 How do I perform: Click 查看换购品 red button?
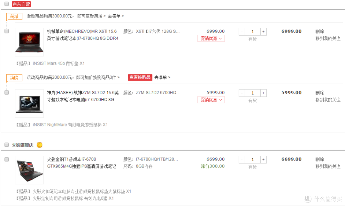(140, 77)
